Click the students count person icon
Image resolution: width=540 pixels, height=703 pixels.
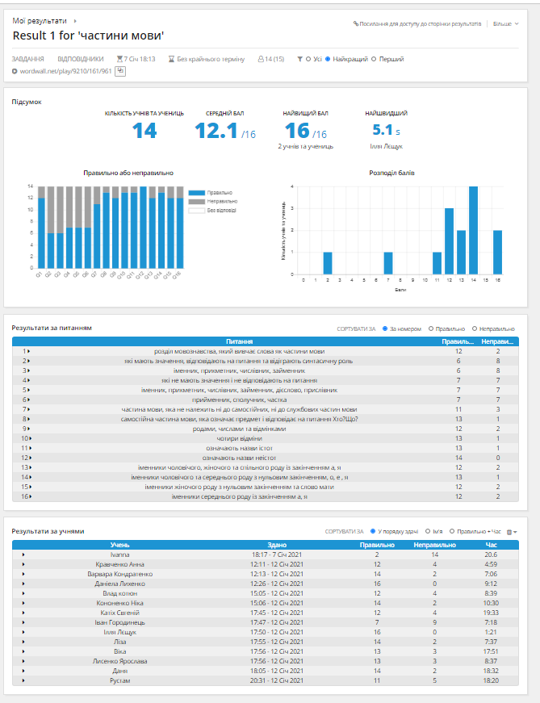click(x=261, y=59)
